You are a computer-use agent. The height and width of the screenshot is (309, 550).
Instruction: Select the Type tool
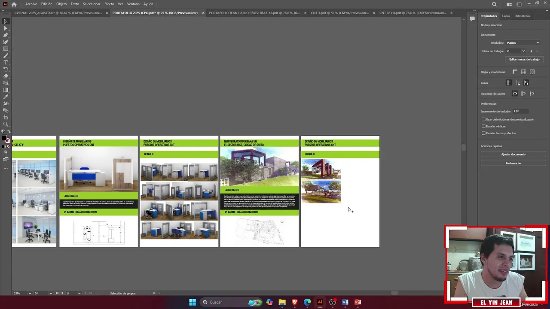(x=6, y=62)
